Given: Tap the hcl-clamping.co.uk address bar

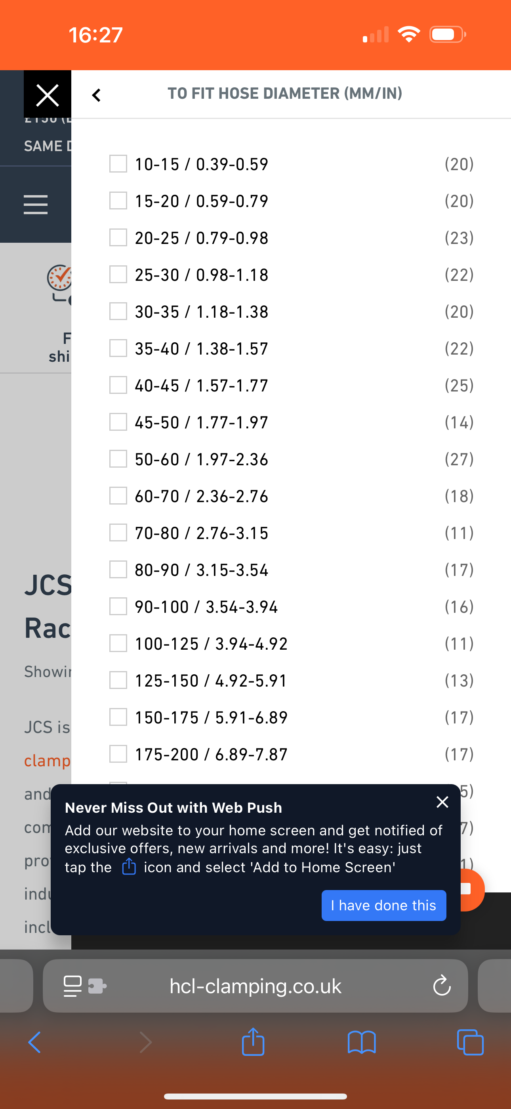Looking at the screenshot, I should click(255, 986).
